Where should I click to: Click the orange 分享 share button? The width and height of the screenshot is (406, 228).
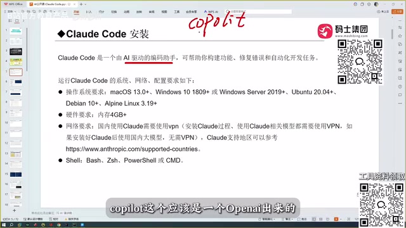398,11
